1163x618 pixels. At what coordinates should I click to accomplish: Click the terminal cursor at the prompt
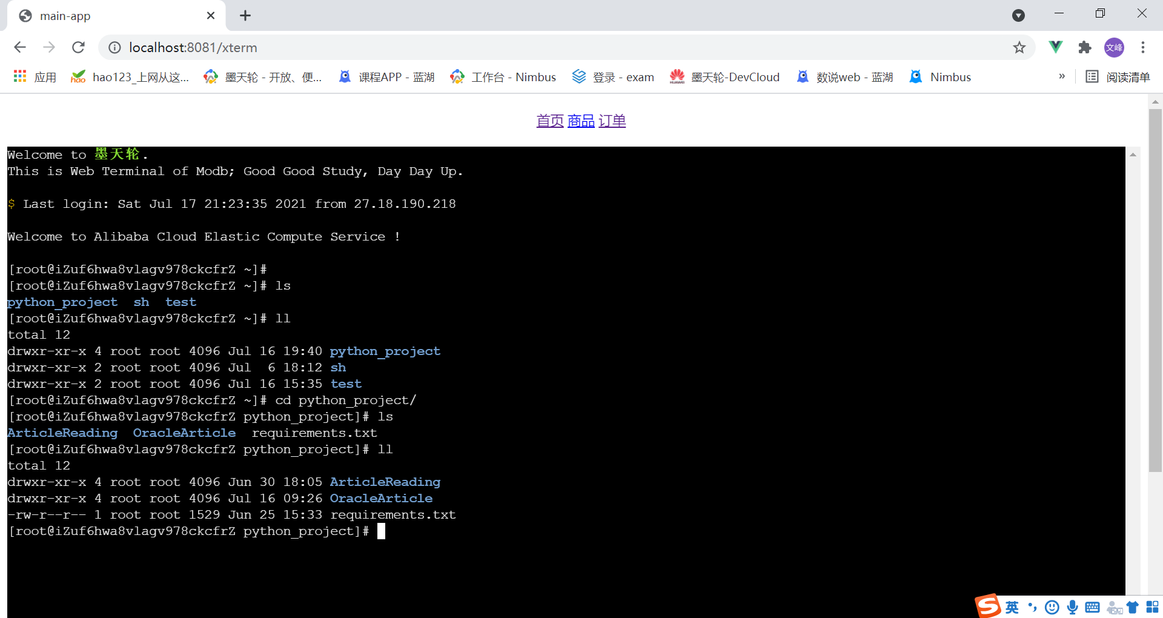(381, 531)
